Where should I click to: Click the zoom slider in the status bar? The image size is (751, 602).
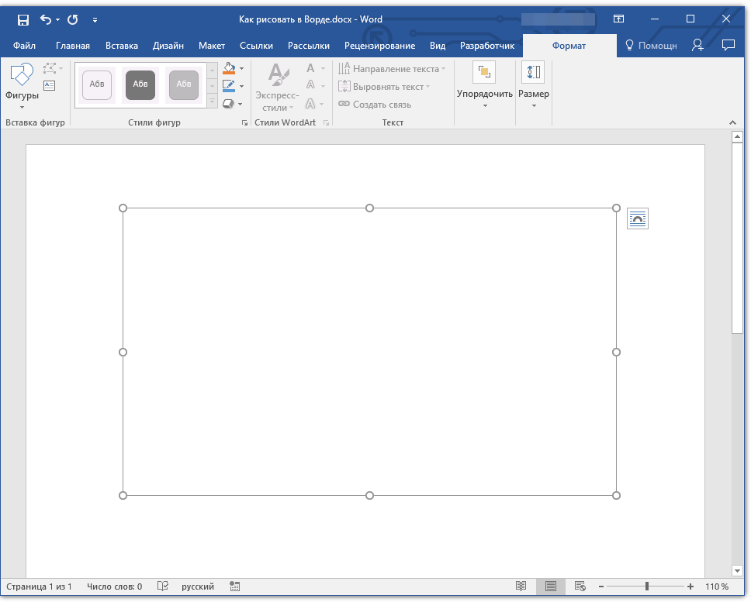tap(647, 587)
